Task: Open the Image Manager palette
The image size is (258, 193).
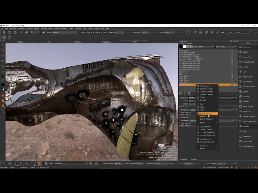Action: [x=248, y=62]
